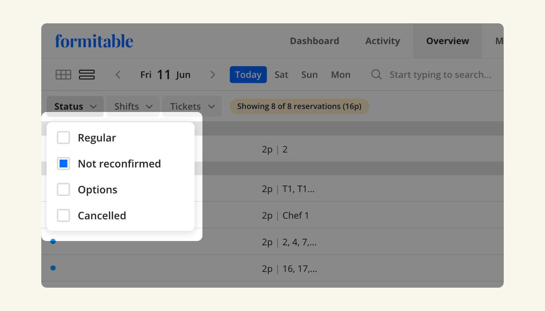The width and height of the screenshot is (545, 311).
Task: Go to next day arrow
Action: coord(213,75)
